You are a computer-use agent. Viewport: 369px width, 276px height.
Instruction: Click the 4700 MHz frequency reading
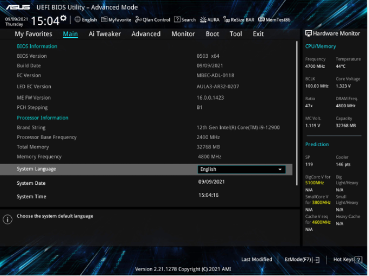tap(315, 66)
